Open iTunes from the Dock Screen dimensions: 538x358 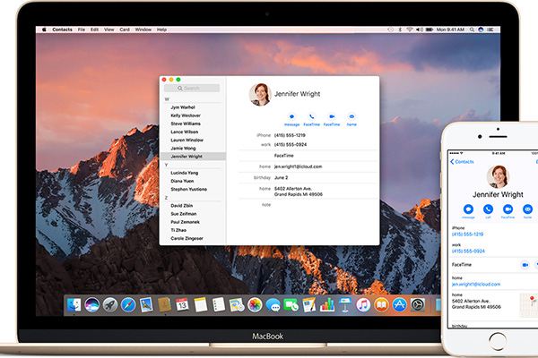(363, 305)
